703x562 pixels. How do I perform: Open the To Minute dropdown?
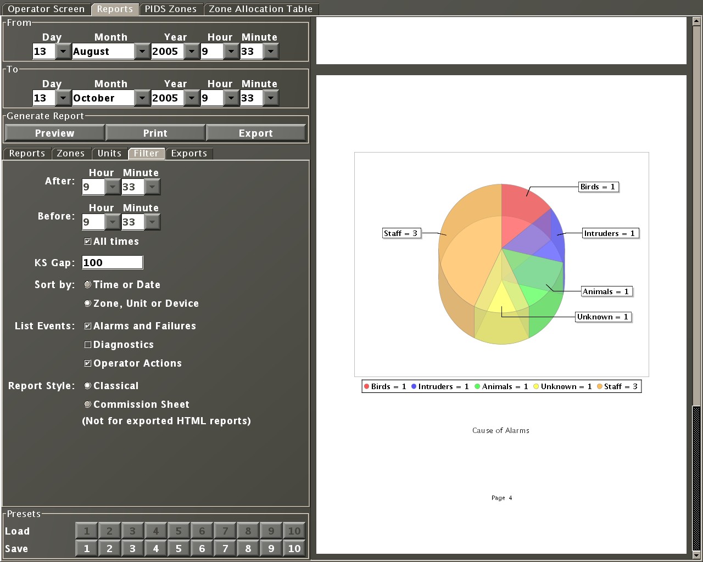[271, 98]
